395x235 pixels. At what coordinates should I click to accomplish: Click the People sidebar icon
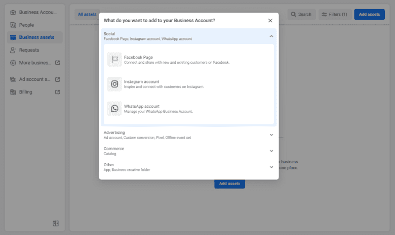click(x=13, y=25)
